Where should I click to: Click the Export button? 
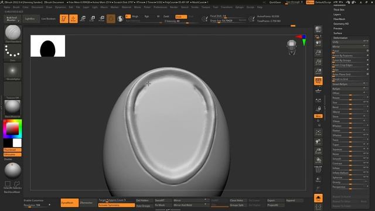tap(276, 200)
